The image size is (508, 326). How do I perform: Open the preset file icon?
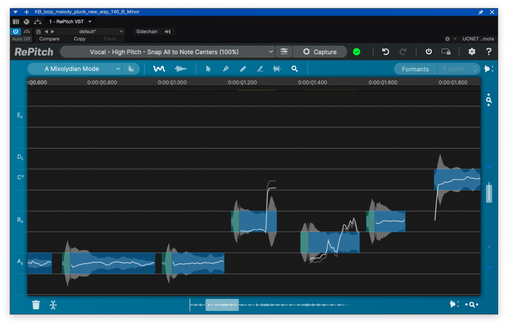point(38,31)
